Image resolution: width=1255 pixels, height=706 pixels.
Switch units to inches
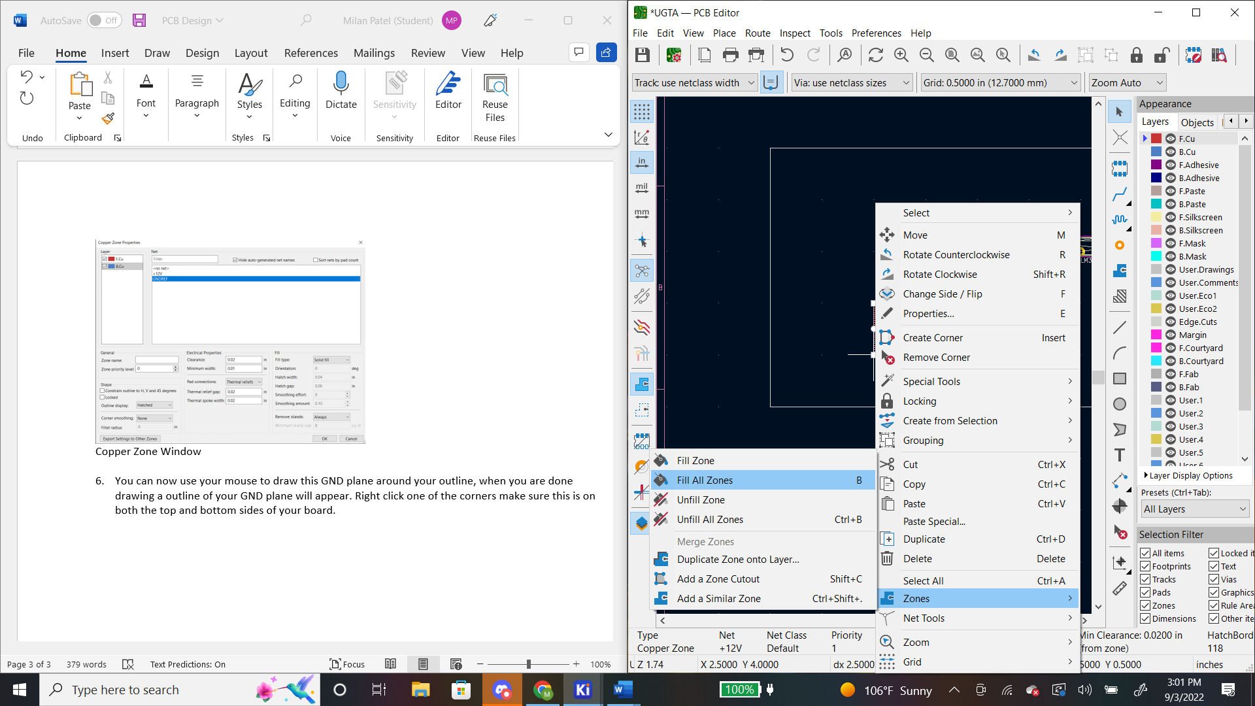(x=642, y=163)
